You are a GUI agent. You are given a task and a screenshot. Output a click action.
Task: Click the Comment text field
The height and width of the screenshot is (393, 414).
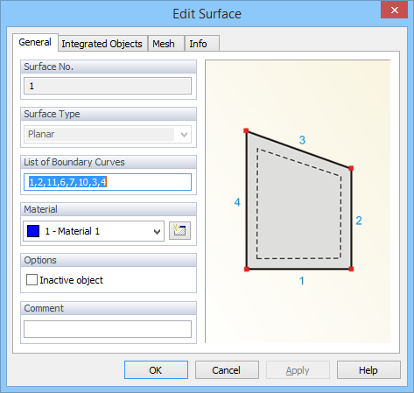tap(108, 329)
